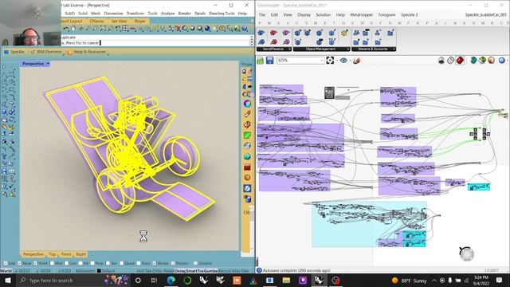Image resolution: width=510 pixels, height=287 pixels.
Task: Click the blue Help question mark icon
Action: pyautogui.click(x=245, y=29)
